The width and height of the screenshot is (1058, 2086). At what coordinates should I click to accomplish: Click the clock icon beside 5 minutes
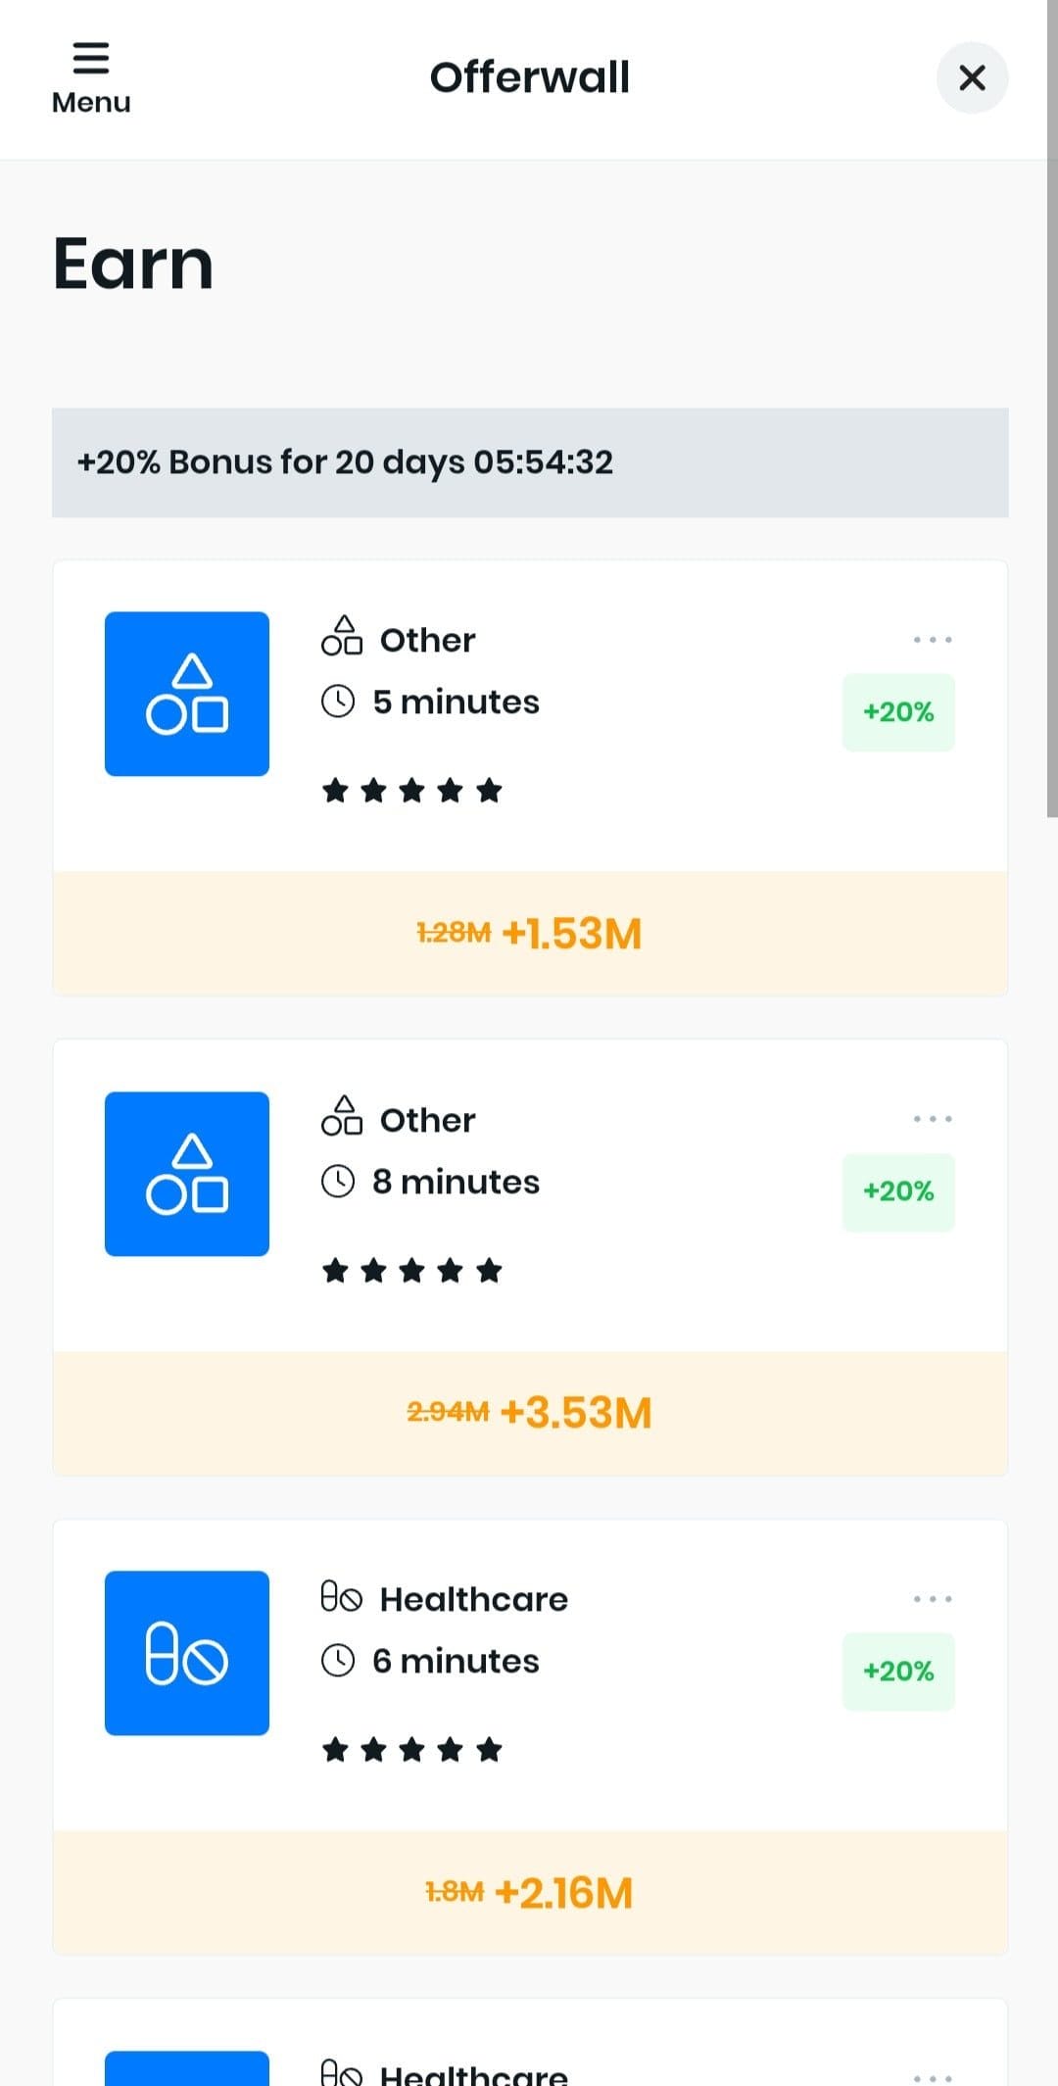pyautogui.click(x=338, y=702)
